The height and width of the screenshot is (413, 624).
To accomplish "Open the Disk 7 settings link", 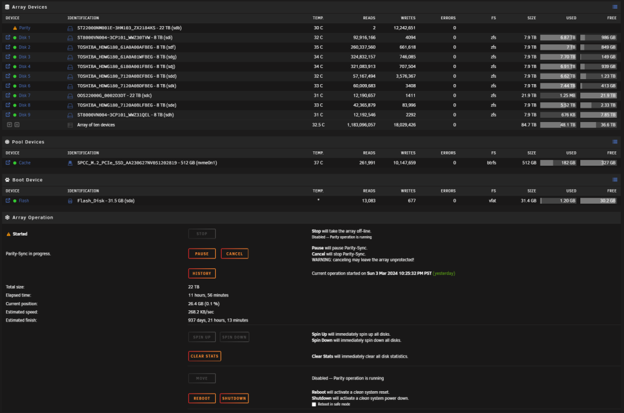I will [24, 95].
